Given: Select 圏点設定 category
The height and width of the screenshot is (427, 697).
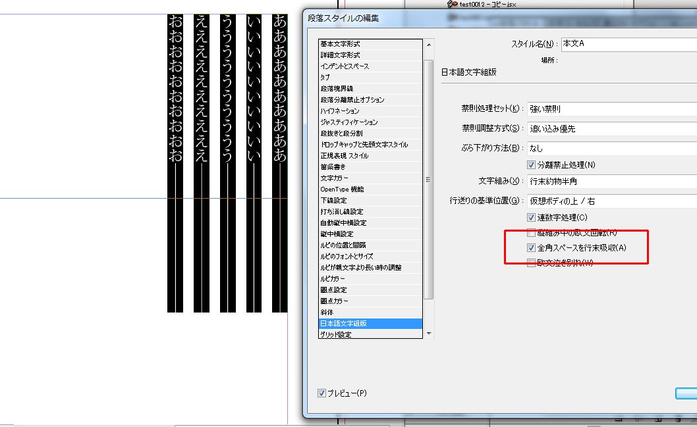Looking at the screenshot, I should coord(370,290).
